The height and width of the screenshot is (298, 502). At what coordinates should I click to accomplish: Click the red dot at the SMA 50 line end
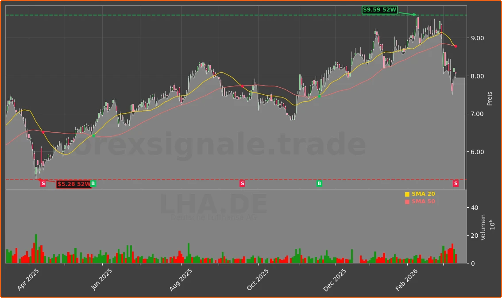[x=455, y=46]
